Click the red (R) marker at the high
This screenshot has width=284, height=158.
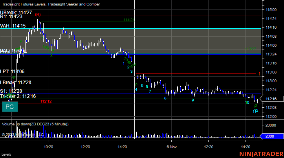coord(38,14)
